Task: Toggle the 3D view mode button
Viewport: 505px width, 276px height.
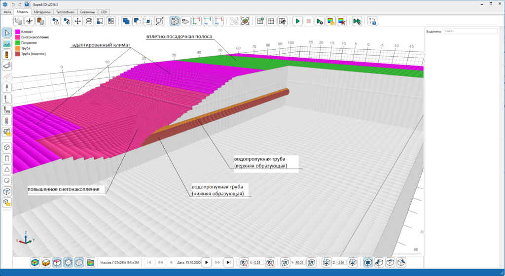Action: (175, 21)
